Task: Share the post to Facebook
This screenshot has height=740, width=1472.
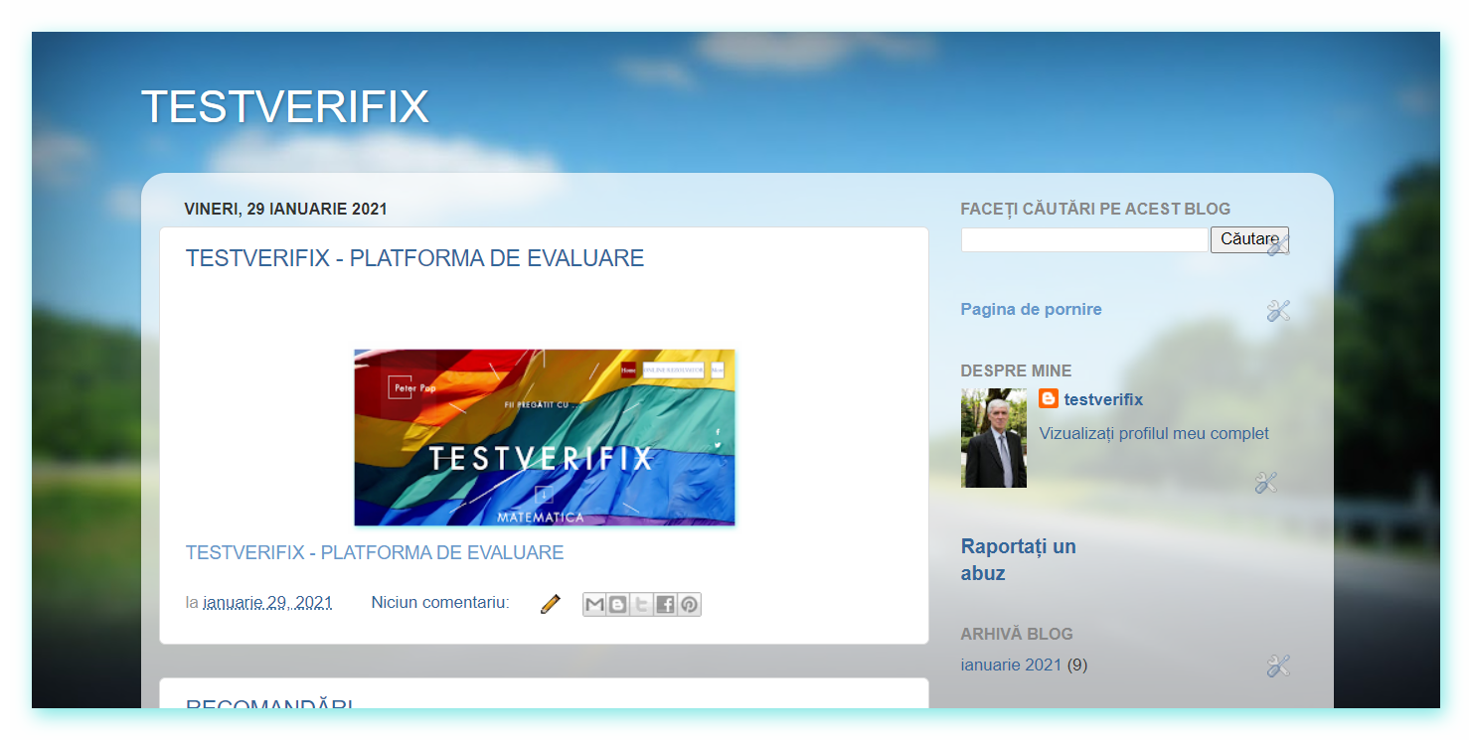Action: coord(666,604)
